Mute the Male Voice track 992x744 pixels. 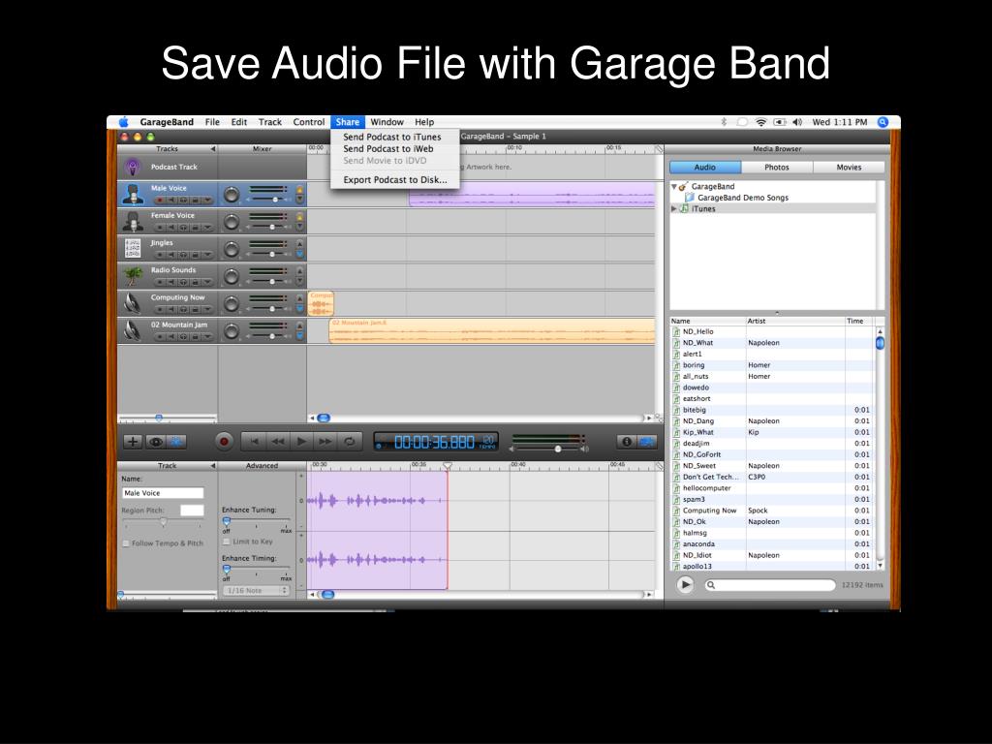(170, 200)
